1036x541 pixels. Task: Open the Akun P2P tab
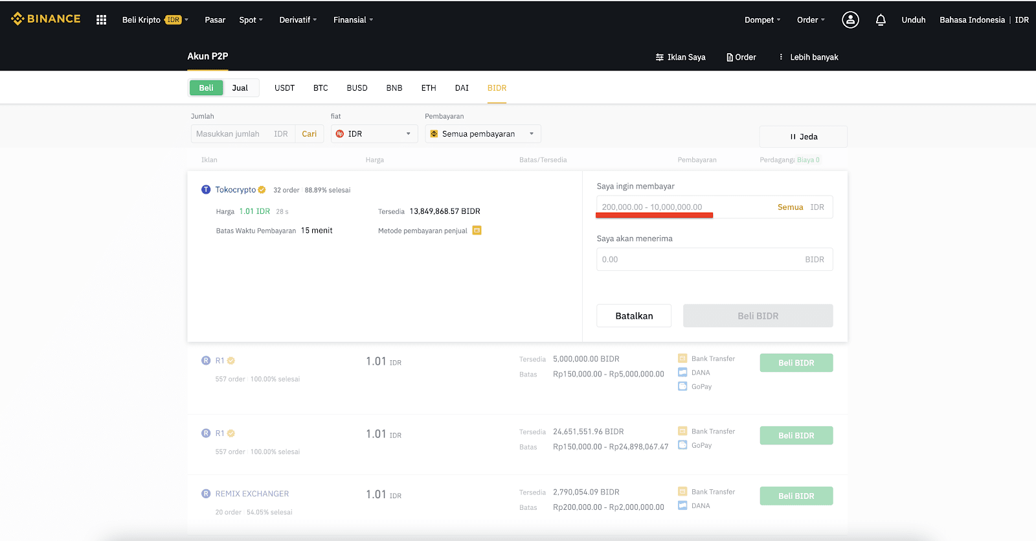208,56
